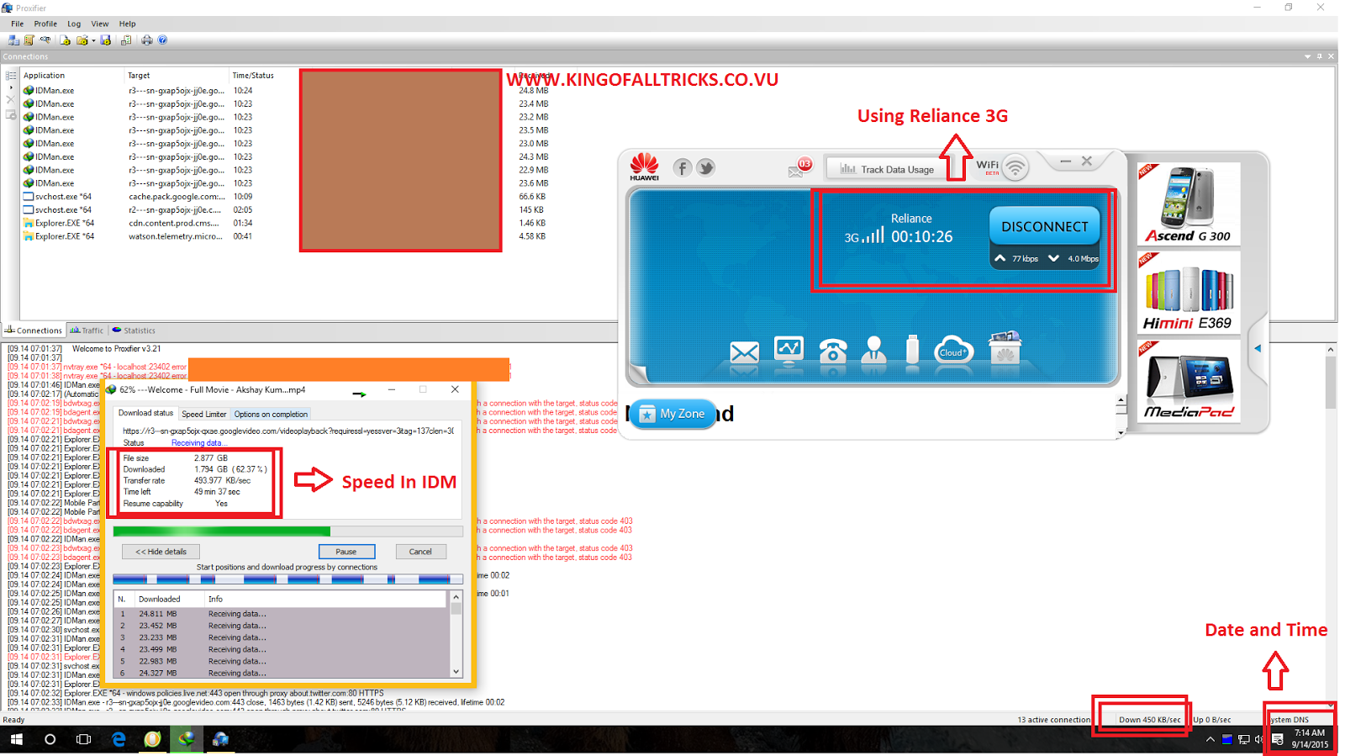The height and width of the screenshot is (756, 1345).
Task: Click the open profile folder icon
Action: coord(82,40)
